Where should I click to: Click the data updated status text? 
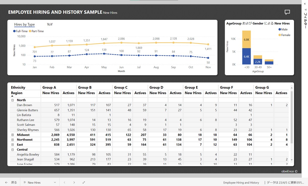285,182
